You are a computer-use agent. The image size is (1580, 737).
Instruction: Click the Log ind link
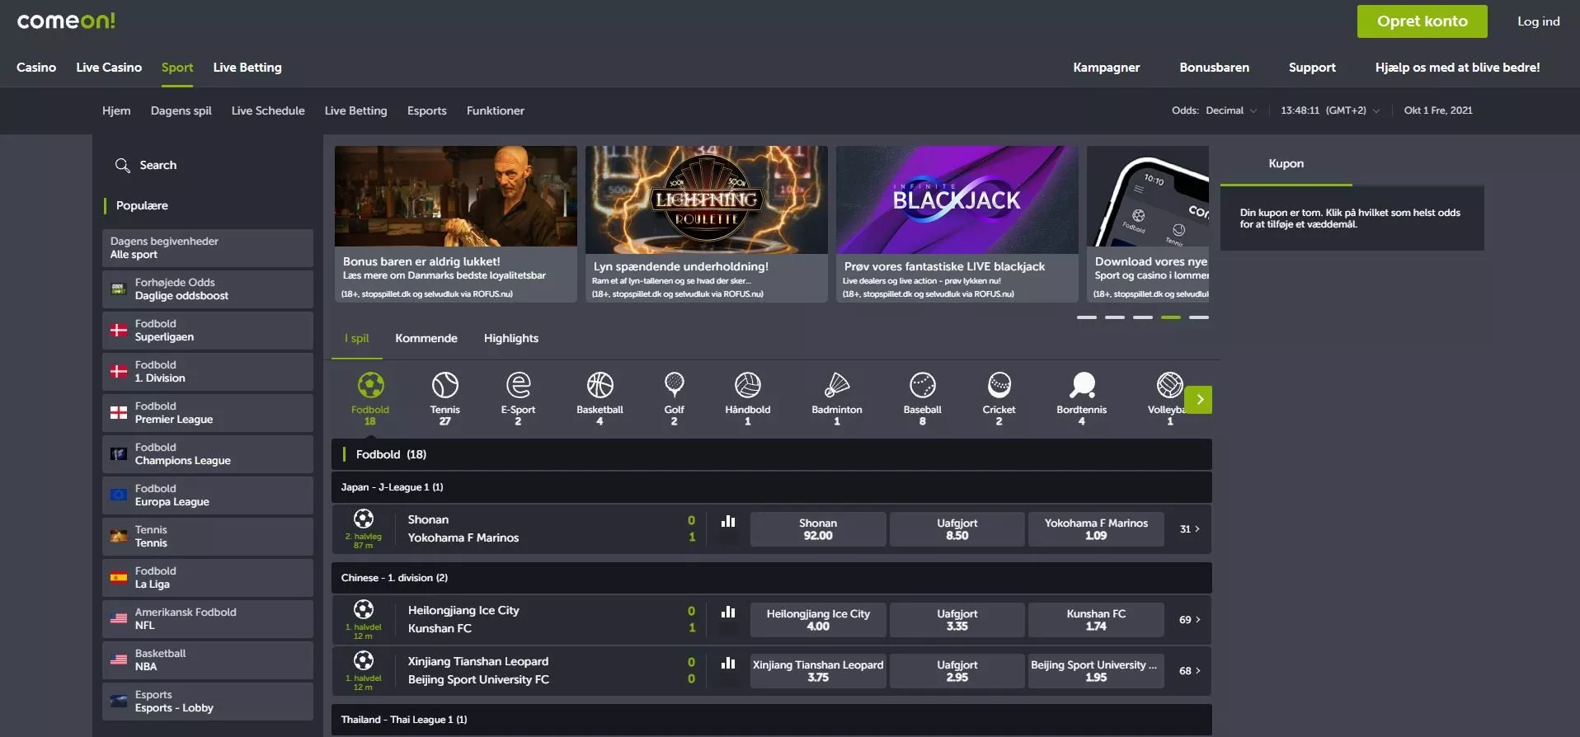click(1539, 21)
